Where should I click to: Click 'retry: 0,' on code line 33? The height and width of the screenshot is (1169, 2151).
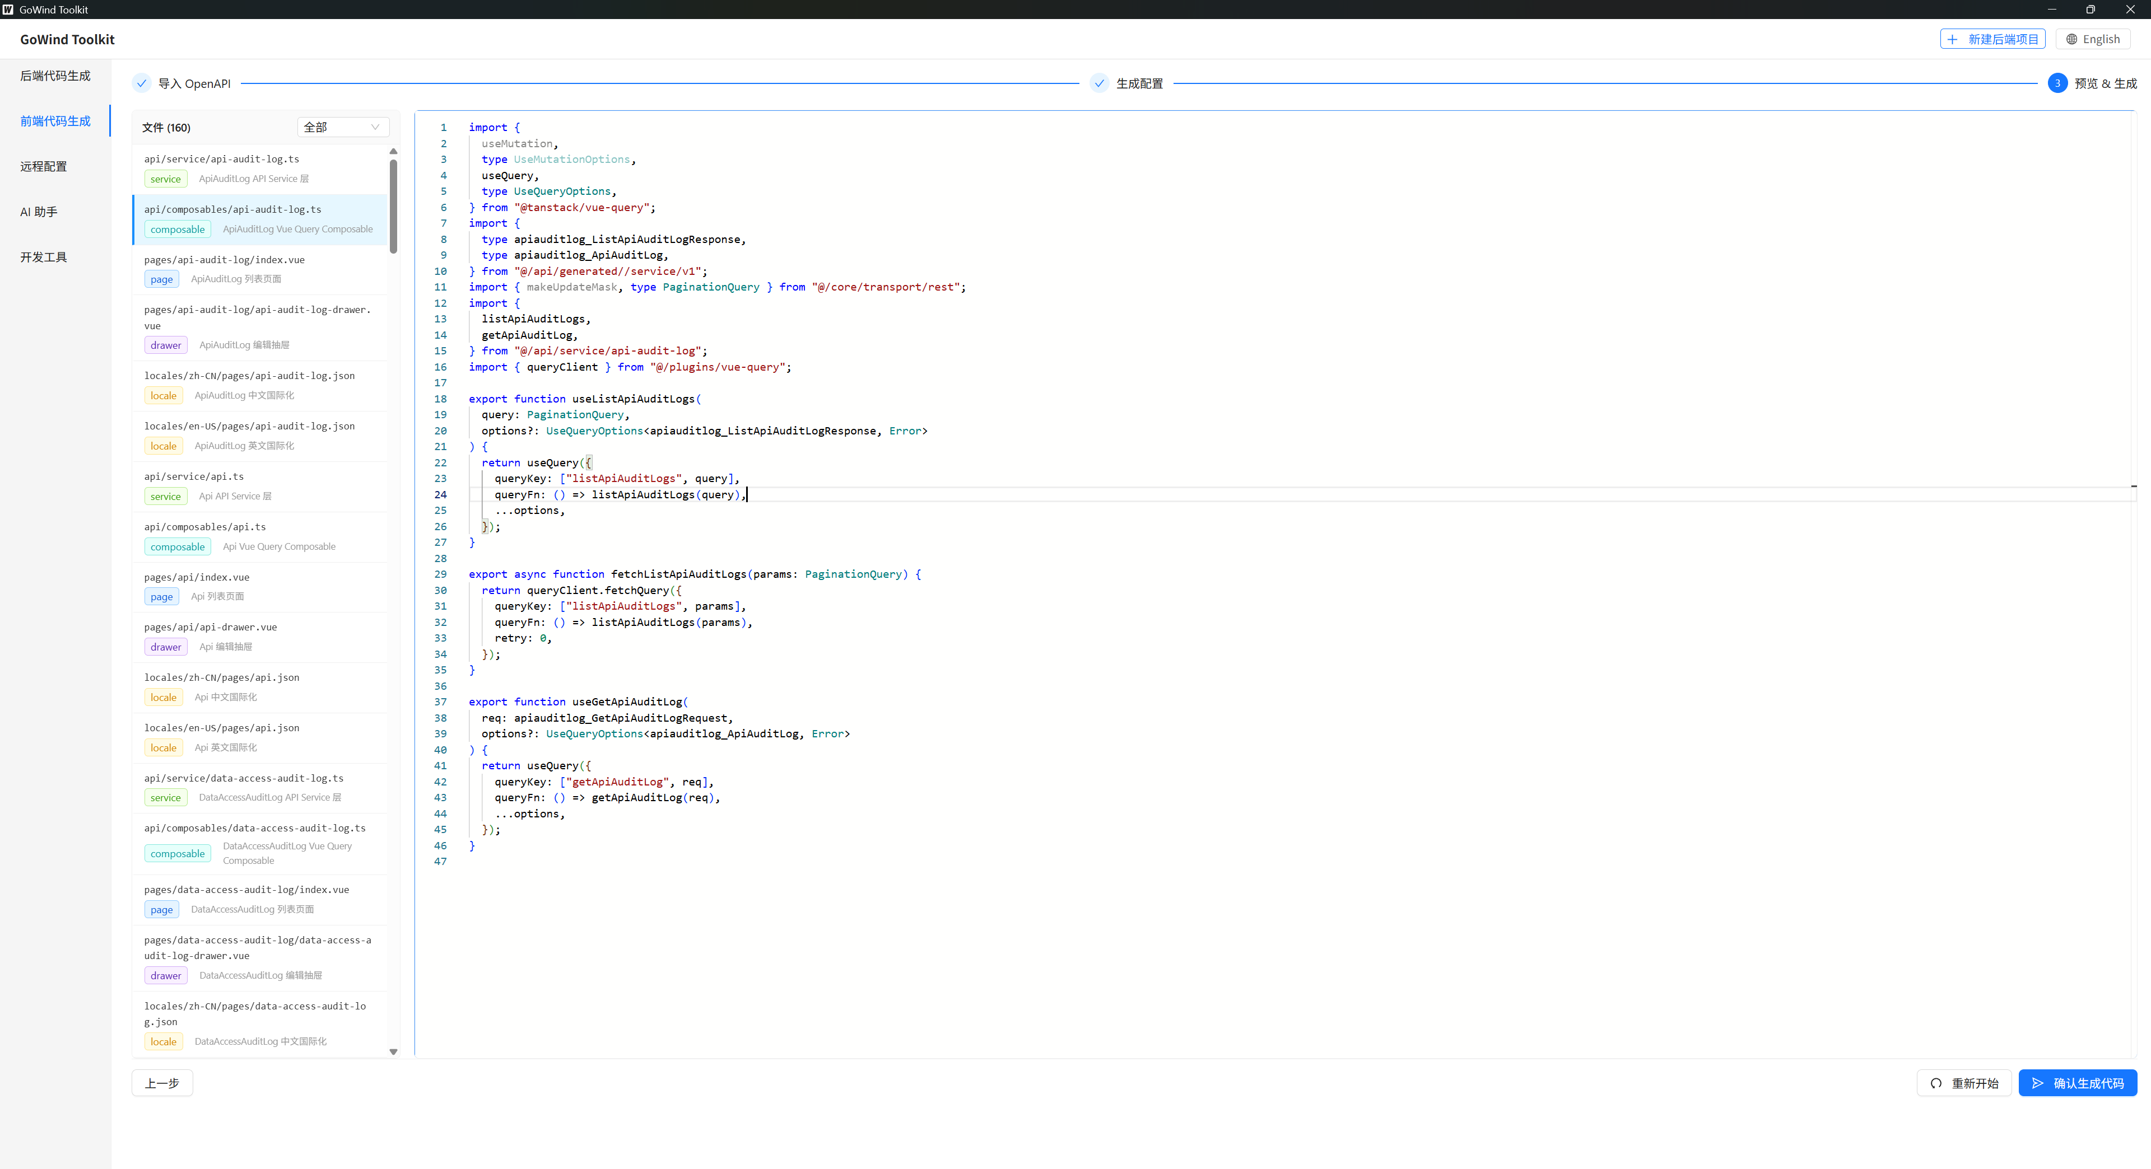click(x=523, y=638)
